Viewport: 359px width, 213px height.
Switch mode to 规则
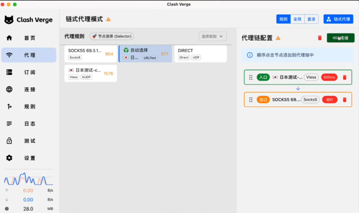(284, 19)
